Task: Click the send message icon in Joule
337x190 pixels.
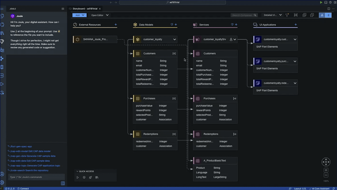Action: point(63,183)
